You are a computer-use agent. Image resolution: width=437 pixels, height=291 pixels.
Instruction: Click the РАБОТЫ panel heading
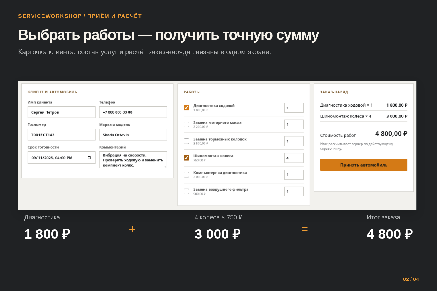[x=192, y=92]
